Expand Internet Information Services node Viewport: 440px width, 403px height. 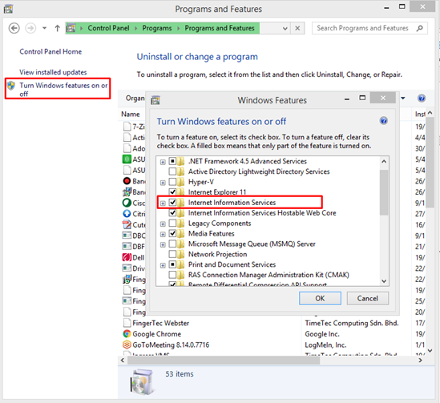(x=163, y=203)
